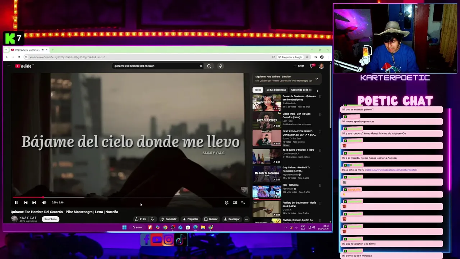
Task: Go back with the browser back arrow
Action: point(6,57)
